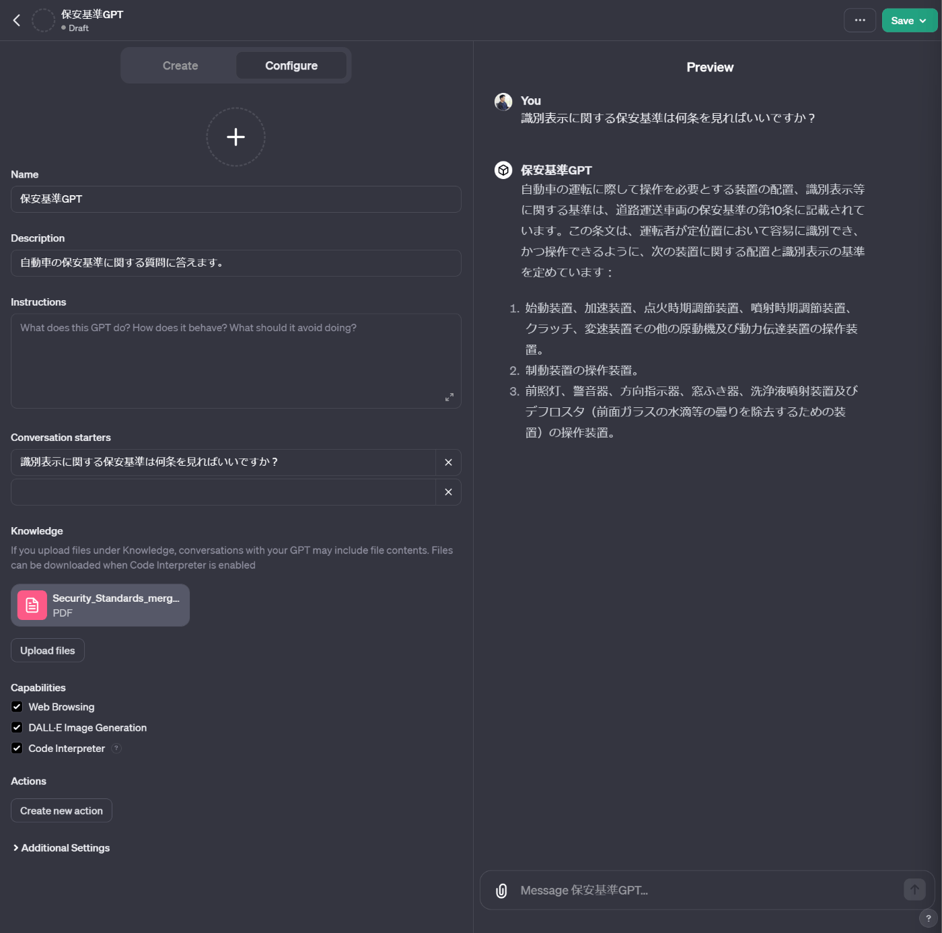Remove the empty conversation starter with X
This screenshot has width=942, height=933.
[x=448, y=492]
